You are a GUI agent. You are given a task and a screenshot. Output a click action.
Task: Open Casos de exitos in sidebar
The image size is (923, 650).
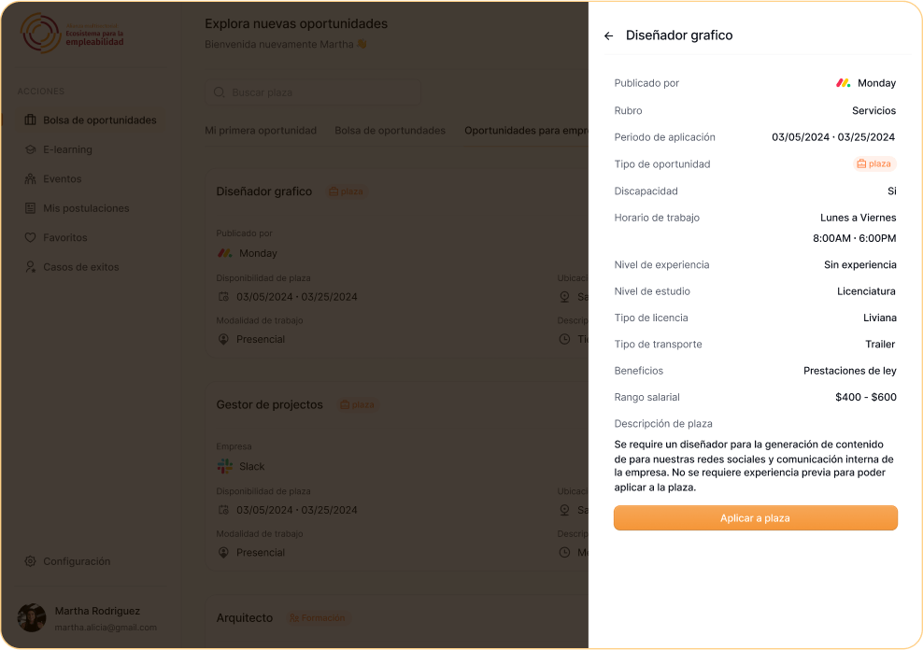pos(80,267)
